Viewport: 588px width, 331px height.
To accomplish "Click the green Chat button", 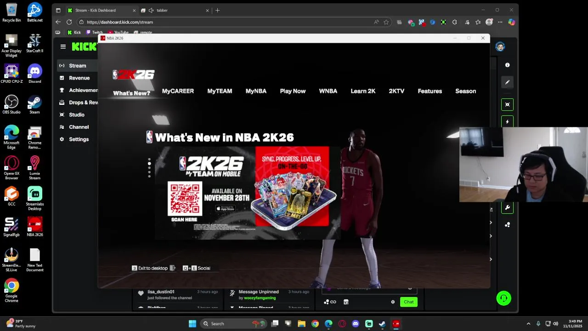I will (x=409, y=302).
